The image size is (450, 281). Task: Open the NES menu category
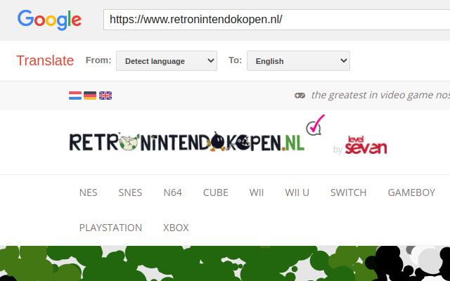tap(89, 192)
